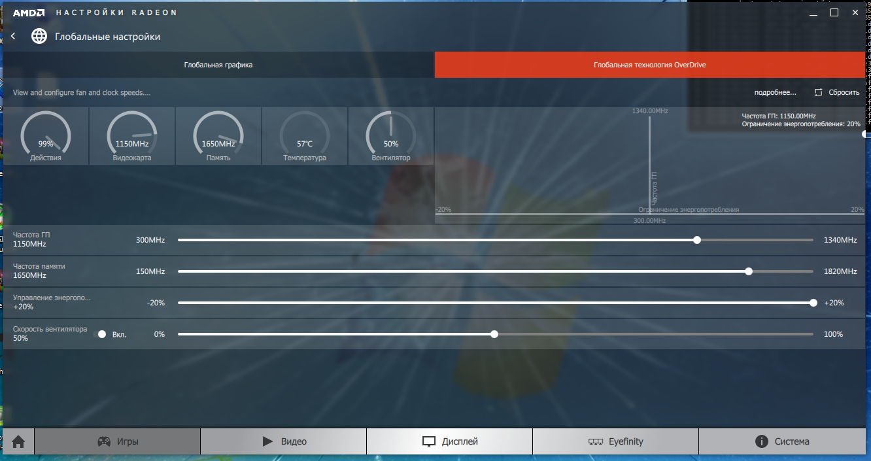
Task: Go to Home via house icon
Action: point(18,441)
